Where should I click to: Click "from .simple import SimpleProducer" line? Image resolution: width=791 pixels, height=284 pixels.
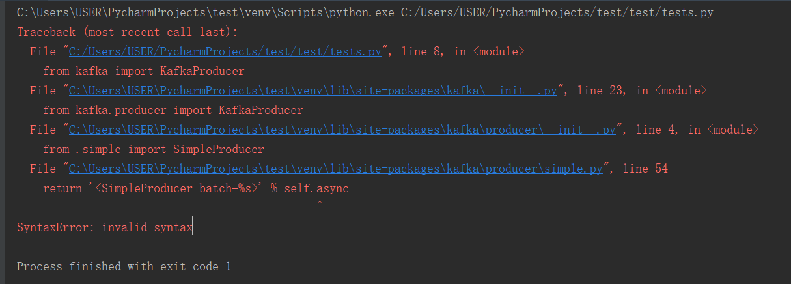point(154,149)
